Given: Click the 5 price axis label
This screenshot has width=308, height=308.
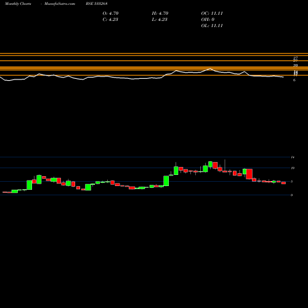Looking at the screenshot, I should [x=291, y=182].
